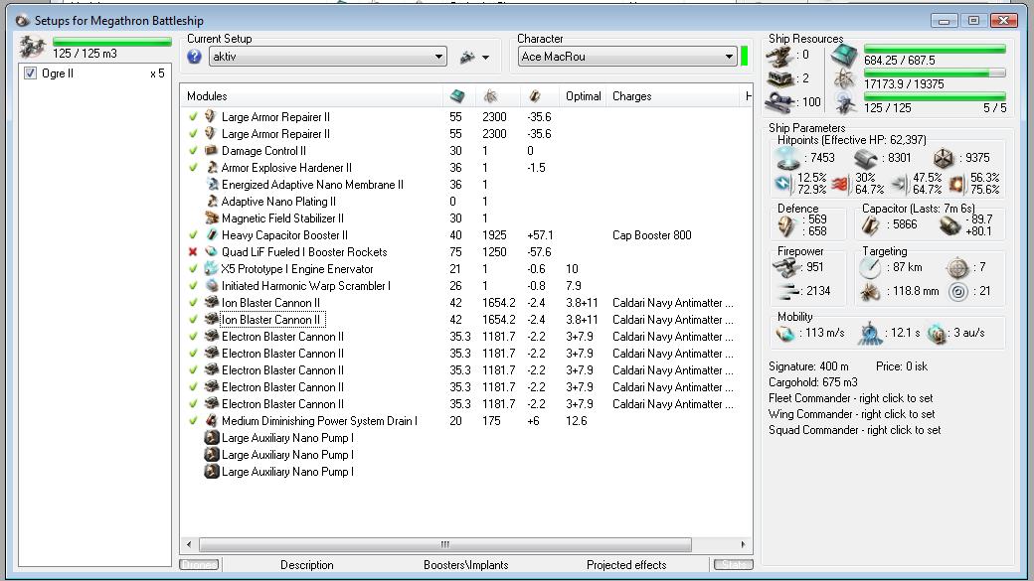Switch to the Boosters\Implants tab
1034x581 pixels.
(465, 565)
